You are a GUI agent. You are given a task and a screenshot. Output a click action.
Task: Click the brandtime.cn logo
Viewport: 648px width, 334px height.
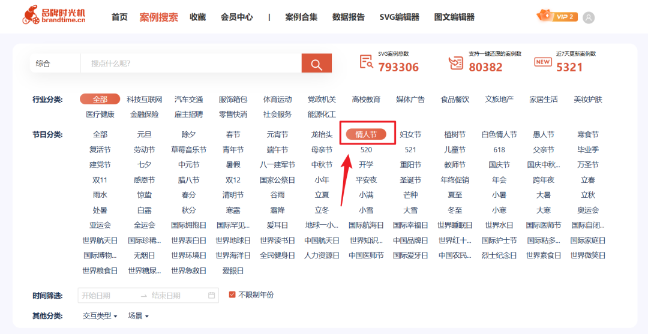pos(54,14)
